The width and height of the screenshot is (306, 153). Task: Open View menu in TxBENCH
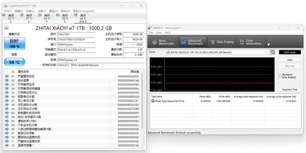coord(159,33)
